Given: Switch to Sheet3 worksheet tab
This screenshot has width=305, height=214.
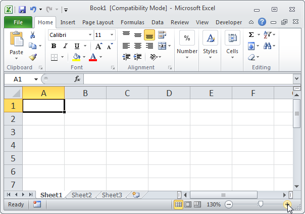Looking at the screenshot, I should pyautogui.click(x=112, y=195).
